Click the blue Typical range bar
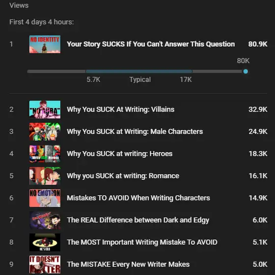Image resolution: width=275 pixels, height=275 pixels. coord(139,71)
